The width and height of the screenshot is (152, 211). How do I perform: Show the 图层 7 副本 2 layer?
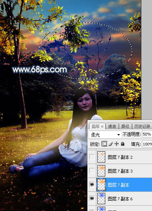click(x=92, y=157)
